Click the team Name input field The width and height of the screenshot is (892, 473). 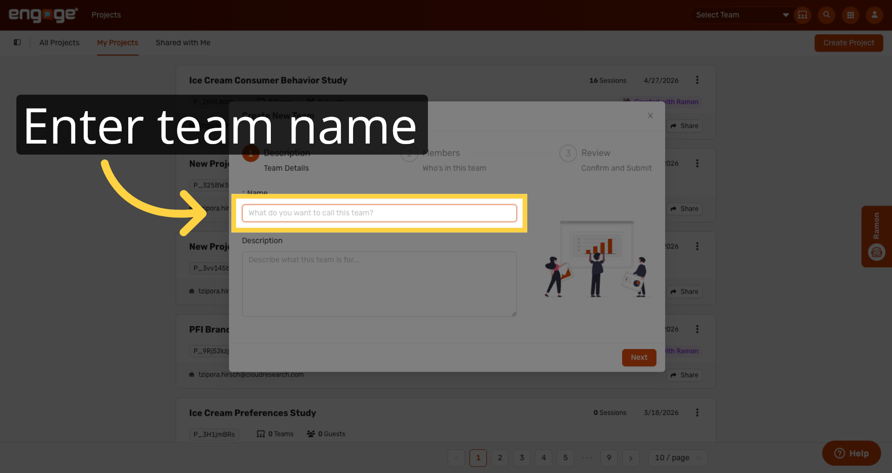click(379, 213)
